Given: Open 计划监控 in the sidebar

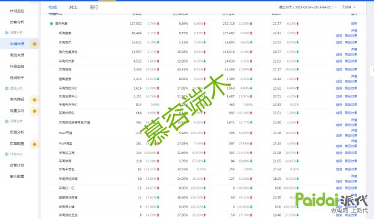Looking at the screenshot, I should click(17, 11).
